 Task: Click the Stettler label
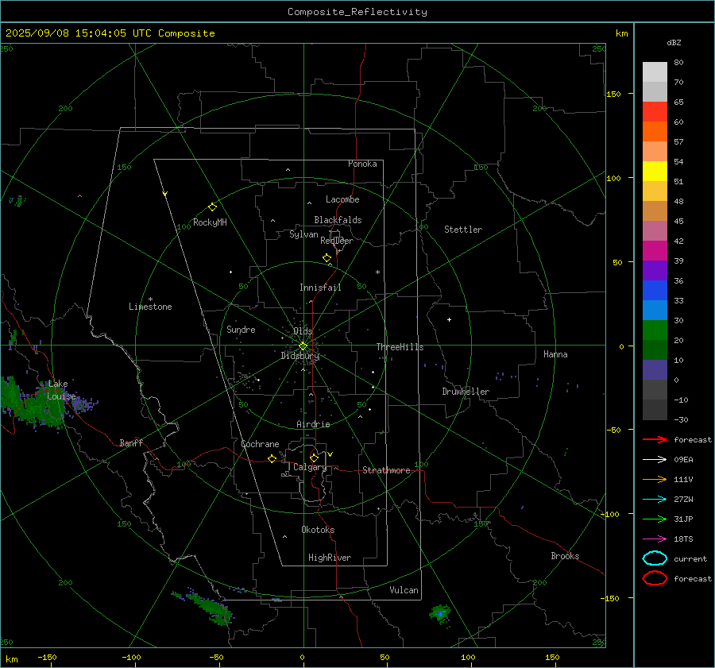(x=463, y=230)
